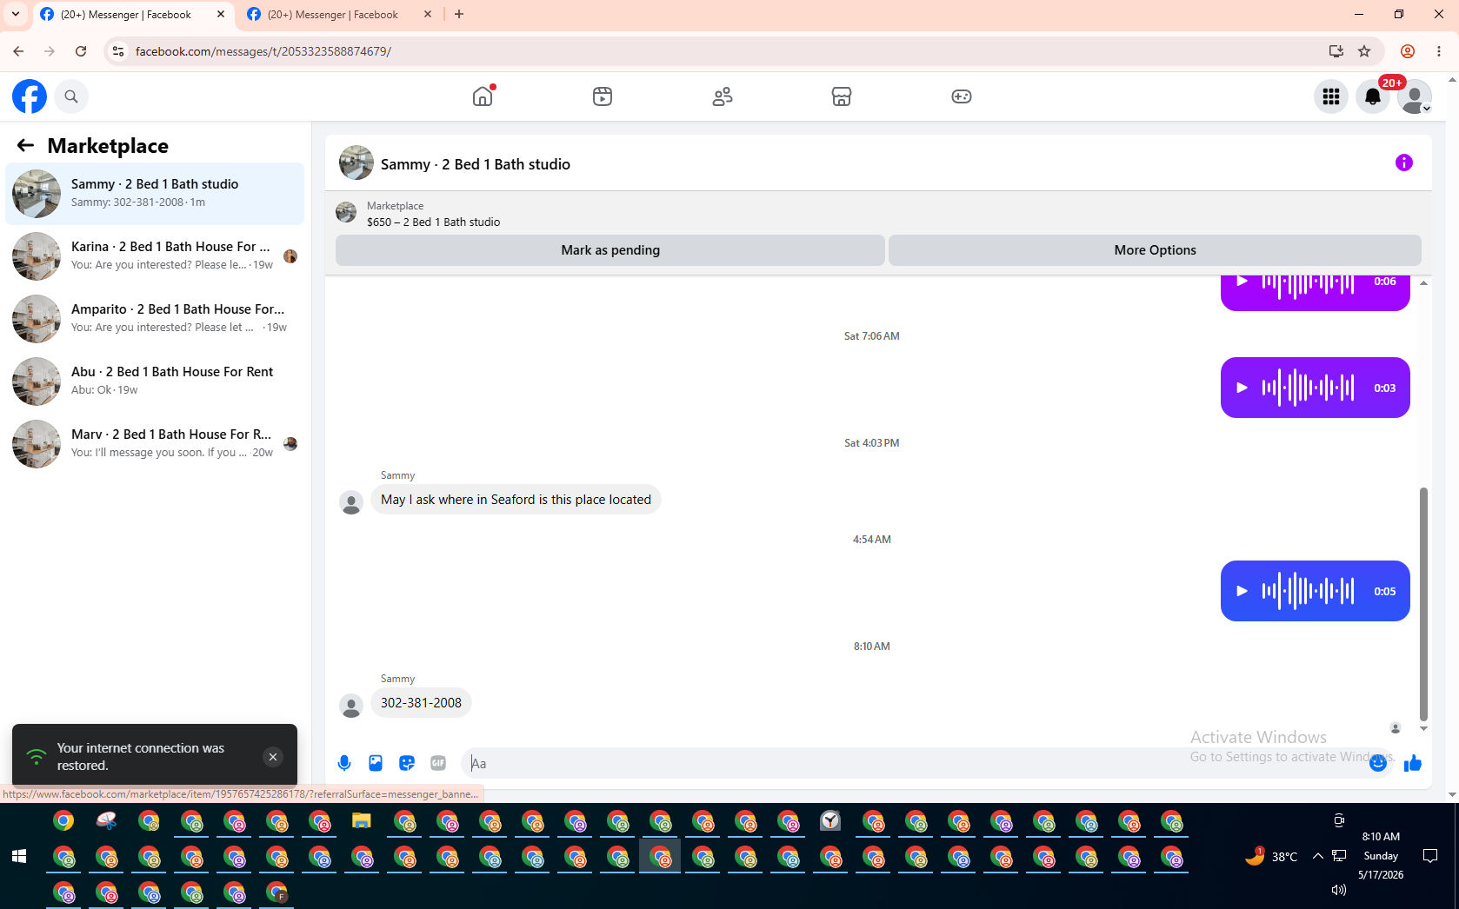This screenshot has height=909, width=1459.
Task: Reload the current page
Action: [81, 51]
